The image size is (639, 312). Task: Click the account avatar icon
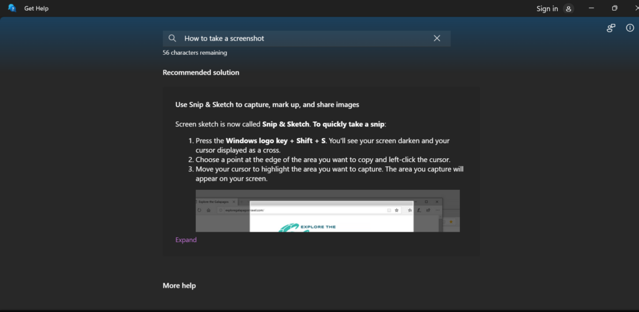click(x=568, y=9)
